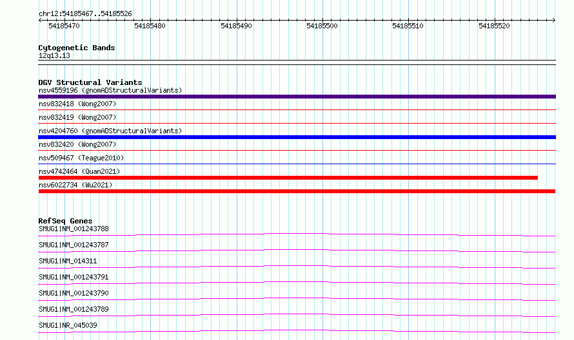The height and width of the screenshot is (340, 574).
Task: Click ruler position label 54185490
Action: (x=236, y=26)
